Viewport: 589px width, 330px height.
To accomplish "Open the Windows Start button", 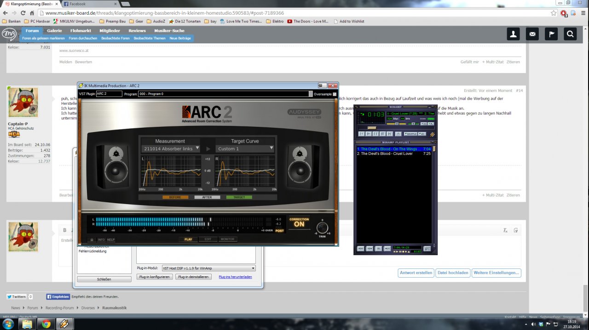I will click(8, 324).
